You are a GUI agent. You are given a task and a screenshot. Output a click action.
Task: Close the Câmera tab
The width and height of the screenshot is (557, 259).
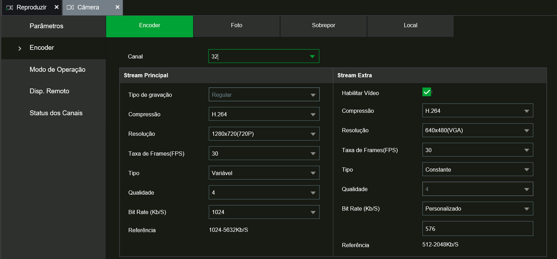pos(117,7)
